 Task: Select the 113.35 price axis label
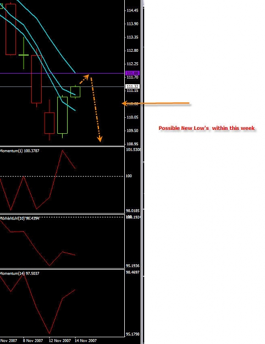pyautogui.click(x=132, y=37)
